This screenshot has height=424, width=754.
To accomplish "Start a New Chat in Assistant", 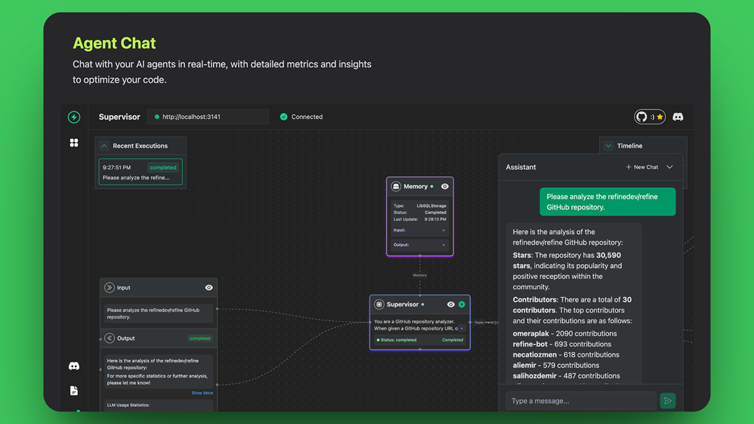I will (642, 167).
